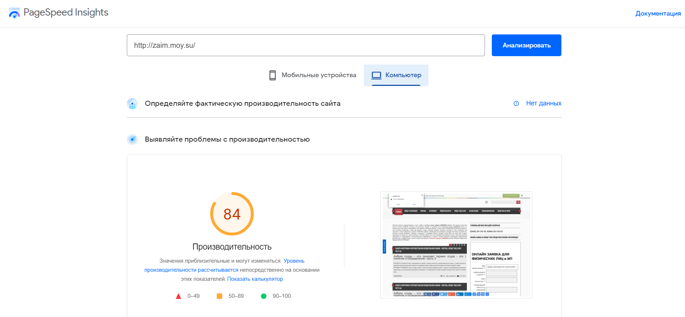Click the PageSpeed Insights title text
685x317 pixels.
point(66,12)
